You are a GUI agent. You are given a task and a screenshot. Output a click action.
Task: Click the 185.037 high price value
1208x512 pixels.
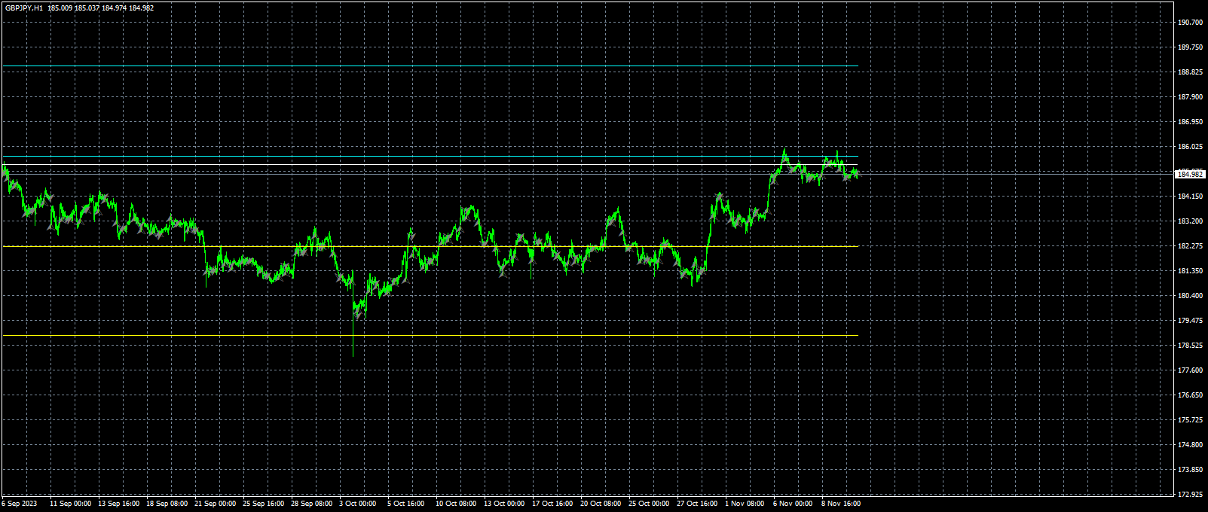[x=87, y=8]
